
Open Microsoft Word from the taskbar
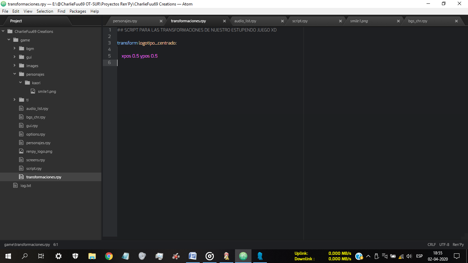pos(193,256)
